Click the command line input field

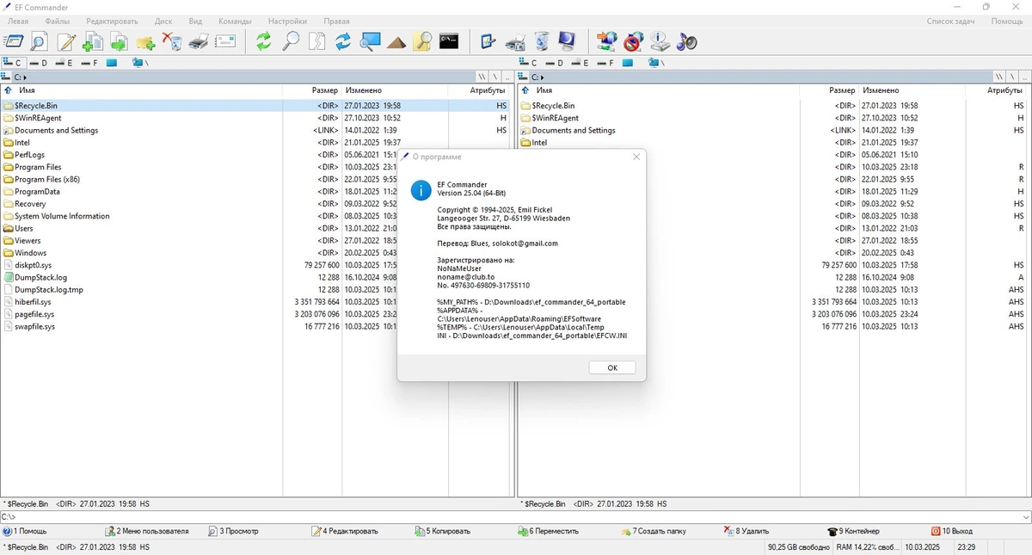coord(516,516)
